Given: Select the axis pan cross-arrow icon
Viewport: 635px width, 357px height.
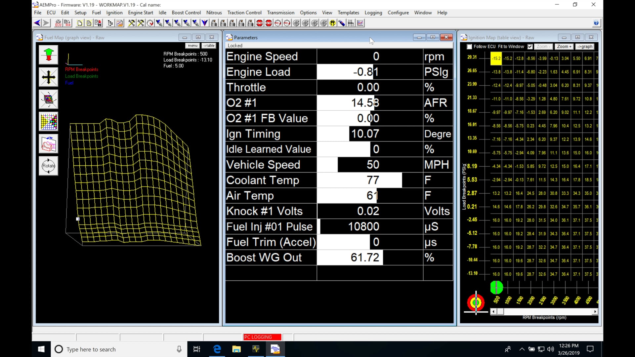Looking at the screenshot, I should [x=48, y=77].
